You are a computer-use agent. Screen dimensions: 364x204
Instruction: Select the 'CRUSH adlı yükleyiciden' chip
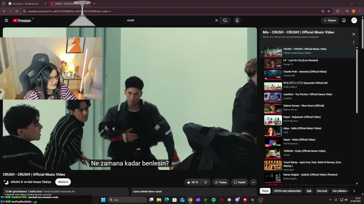pyautogui.click(x=287, y=191)
